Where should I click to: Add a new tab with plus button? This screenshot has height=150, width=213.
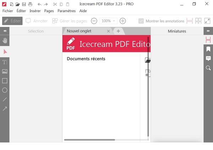click(118, 31)
